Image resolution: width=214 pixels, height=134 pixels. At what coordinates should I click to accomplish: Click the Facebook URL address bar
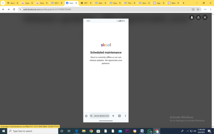[106, 9]
